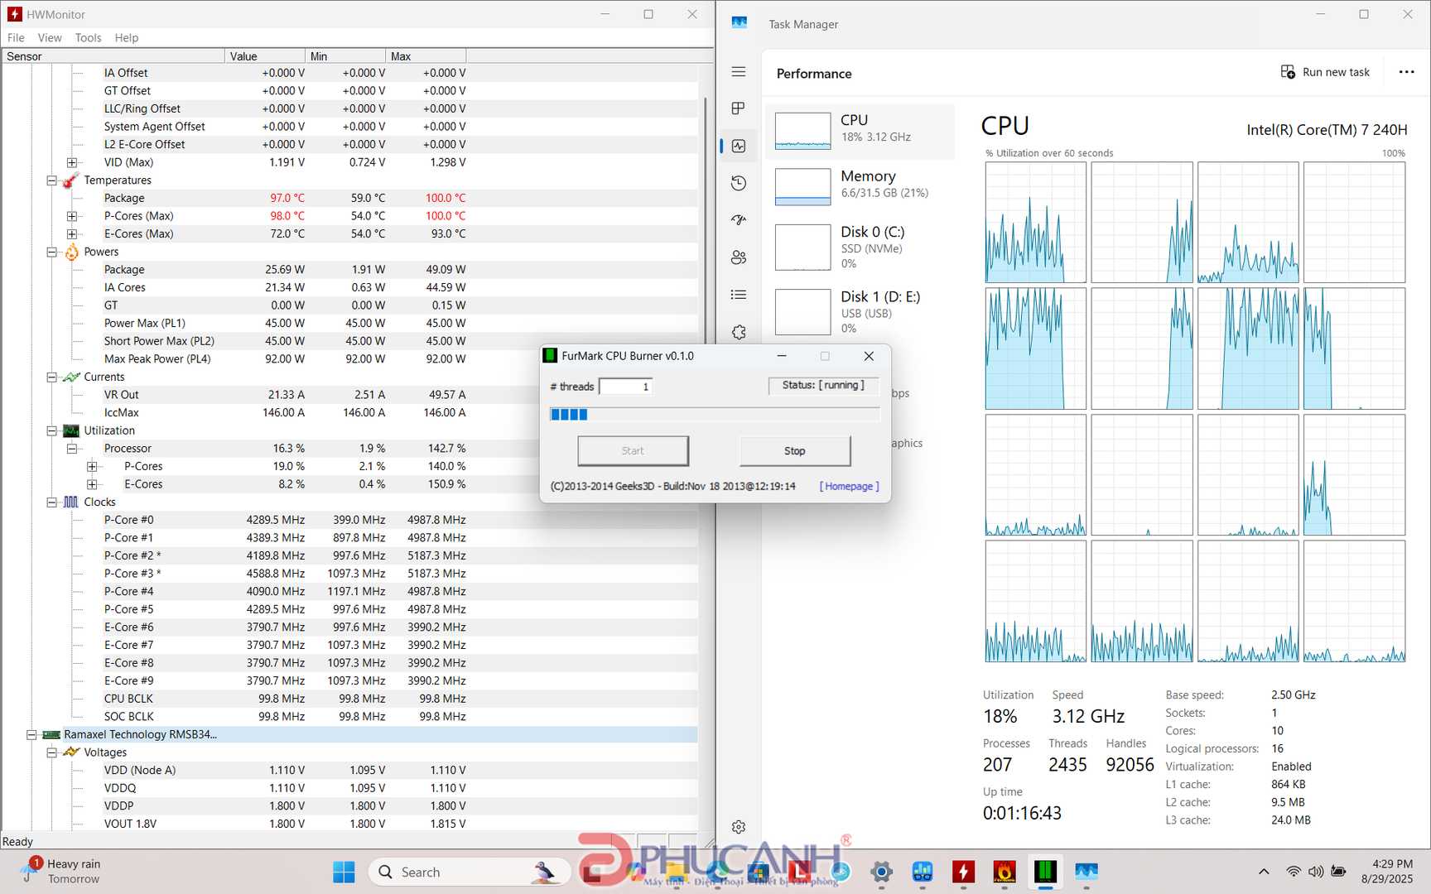Open volume speaker tray icon
Image resolution: width=1431 pixels, height=894 pixels.
(1316, 872)
